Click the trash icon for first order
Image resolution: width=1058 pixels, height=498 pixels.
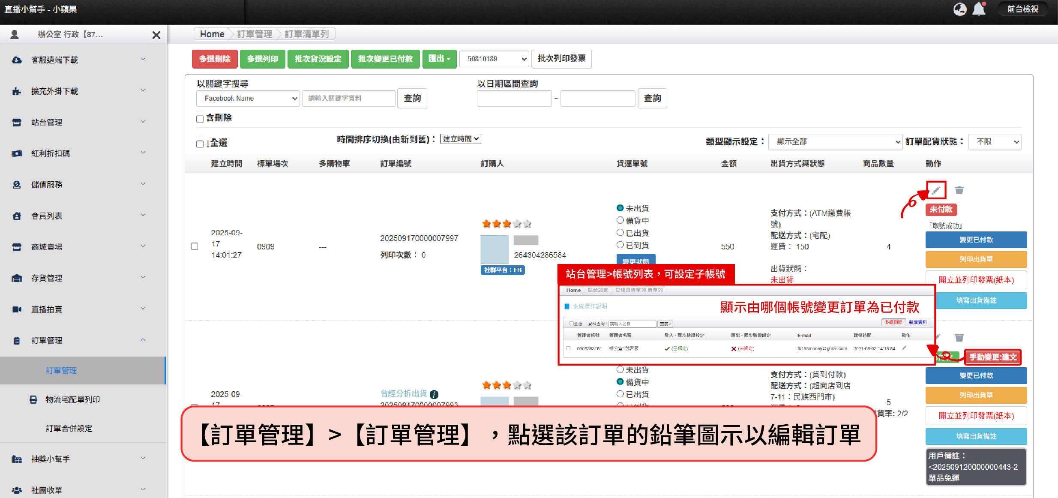click(x=959, y=190)
